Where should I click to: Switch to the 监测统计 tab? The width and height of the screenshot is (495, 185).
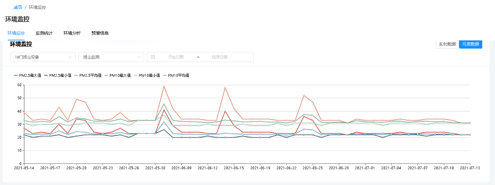point(44,33)
